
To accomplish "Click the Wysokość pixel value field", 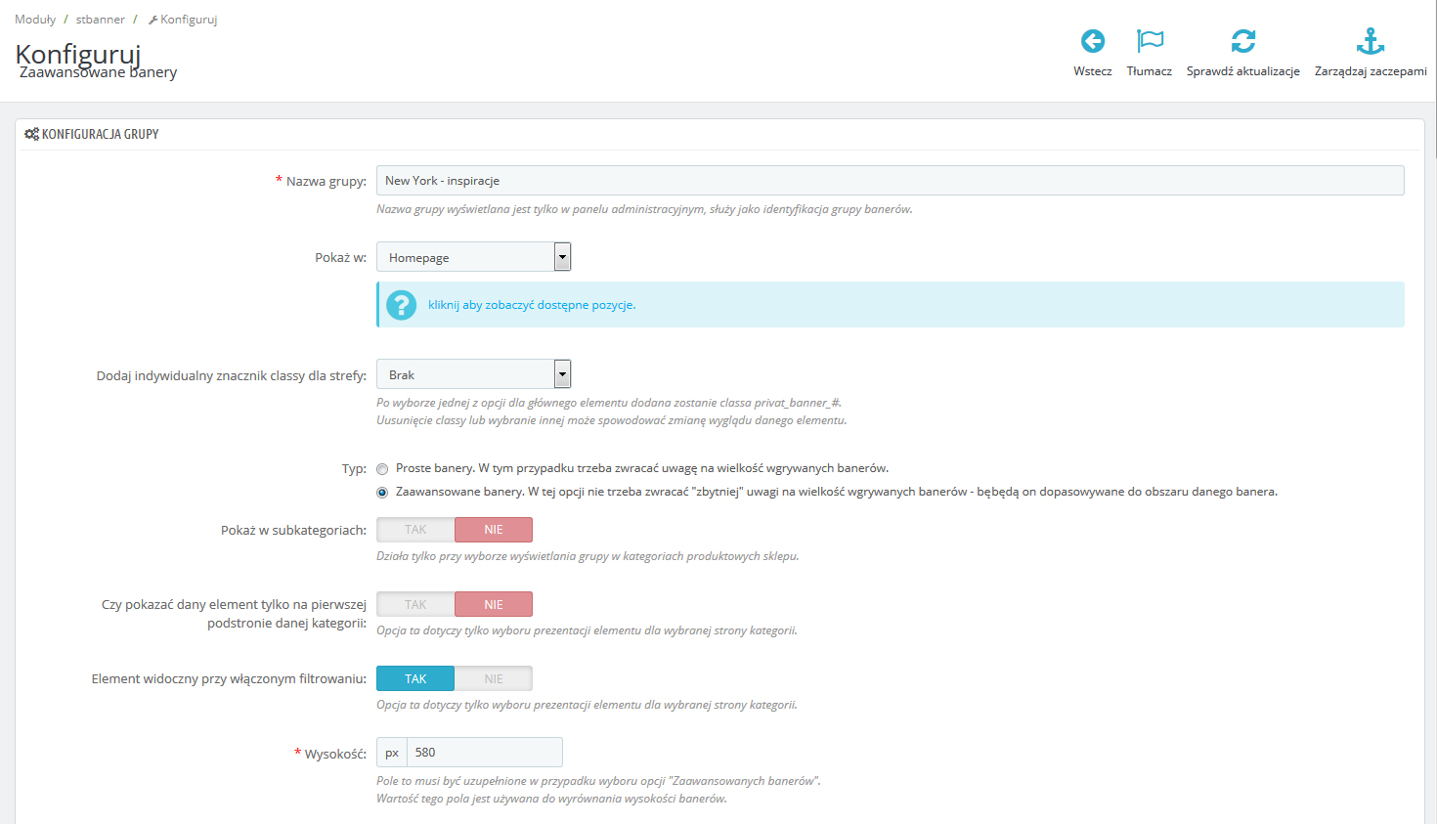I will pos(484,753).
